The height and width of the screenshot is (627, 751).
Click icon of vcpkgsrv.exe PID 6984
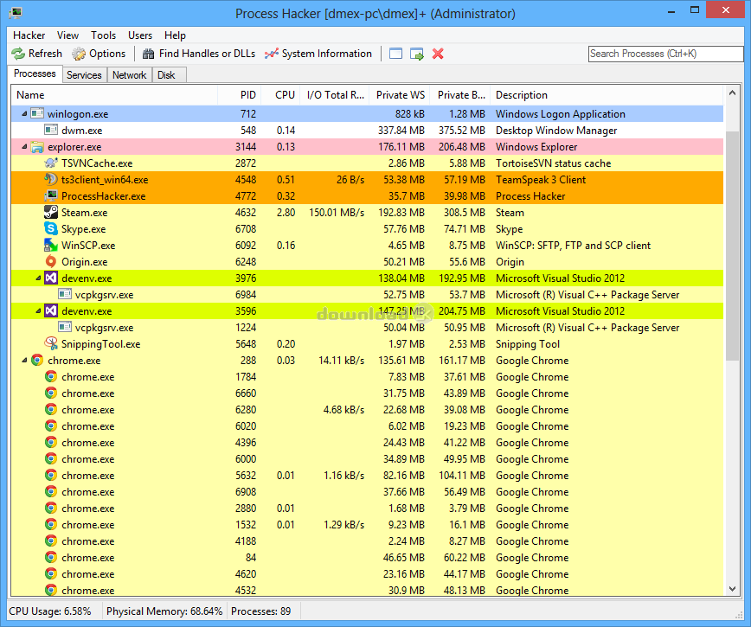pos(65,294)
